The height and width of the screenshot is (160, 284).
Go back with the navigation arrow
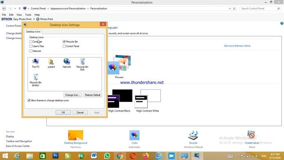4,8
